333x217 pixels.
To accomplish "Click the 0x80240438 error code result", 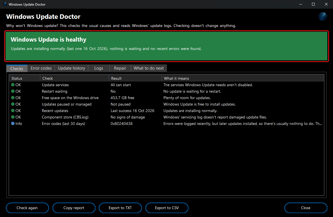I will tap(122, 124).
